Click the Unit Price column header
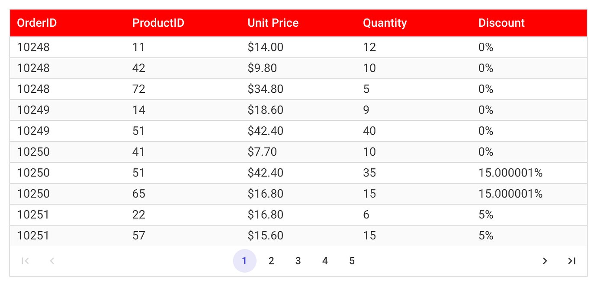This screenshot has width=597, height=283. click(x=273, y=23)
